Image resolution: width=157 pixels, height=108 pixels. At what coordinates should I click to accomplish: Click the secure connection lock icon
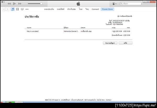tap(118, 16)
